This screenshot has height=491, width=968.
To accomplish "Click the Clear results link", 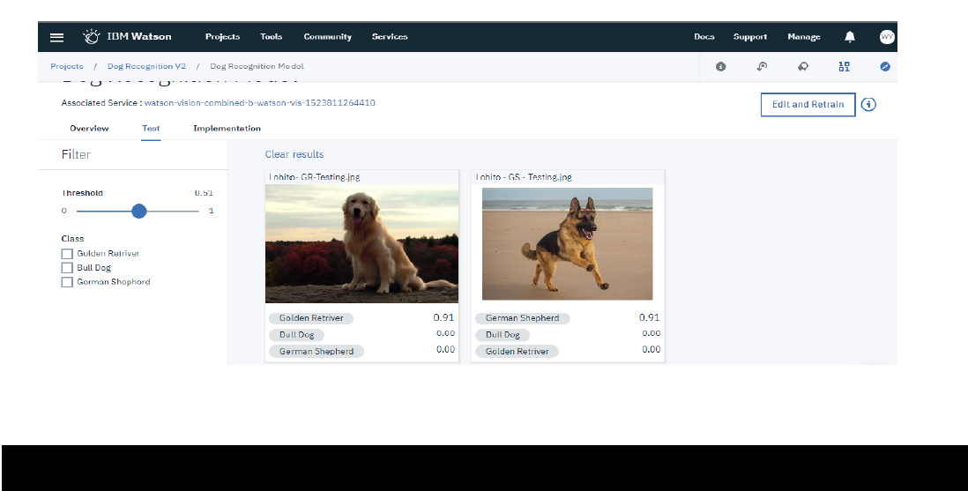I will point(294,154).
